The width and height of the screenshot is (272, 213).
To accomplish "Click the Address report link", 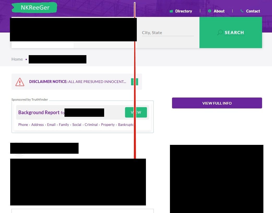I will 38,125.
